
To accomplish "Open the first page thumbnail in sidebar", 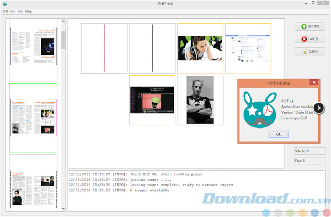I will click(33, 49).
